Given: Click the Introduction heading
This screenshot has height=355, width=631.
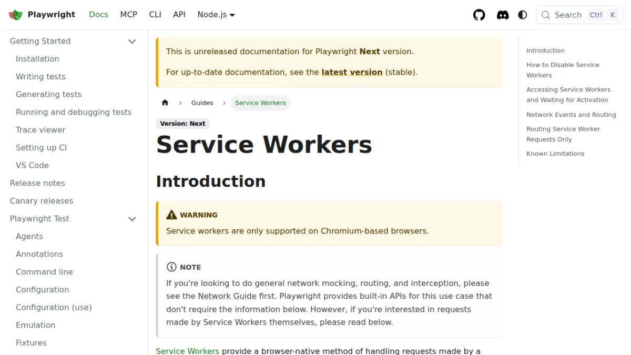Looking at the screenshot, I should [211, 181].
